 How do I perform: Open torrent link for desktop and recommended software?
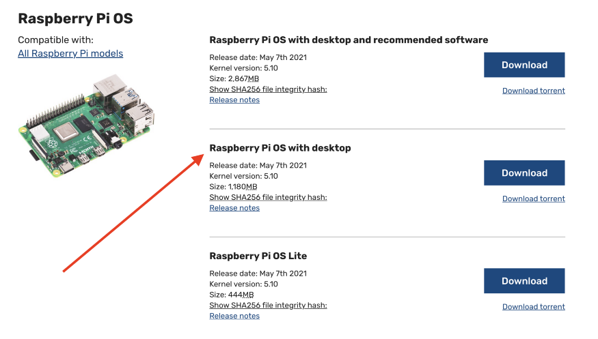point(533,91)
